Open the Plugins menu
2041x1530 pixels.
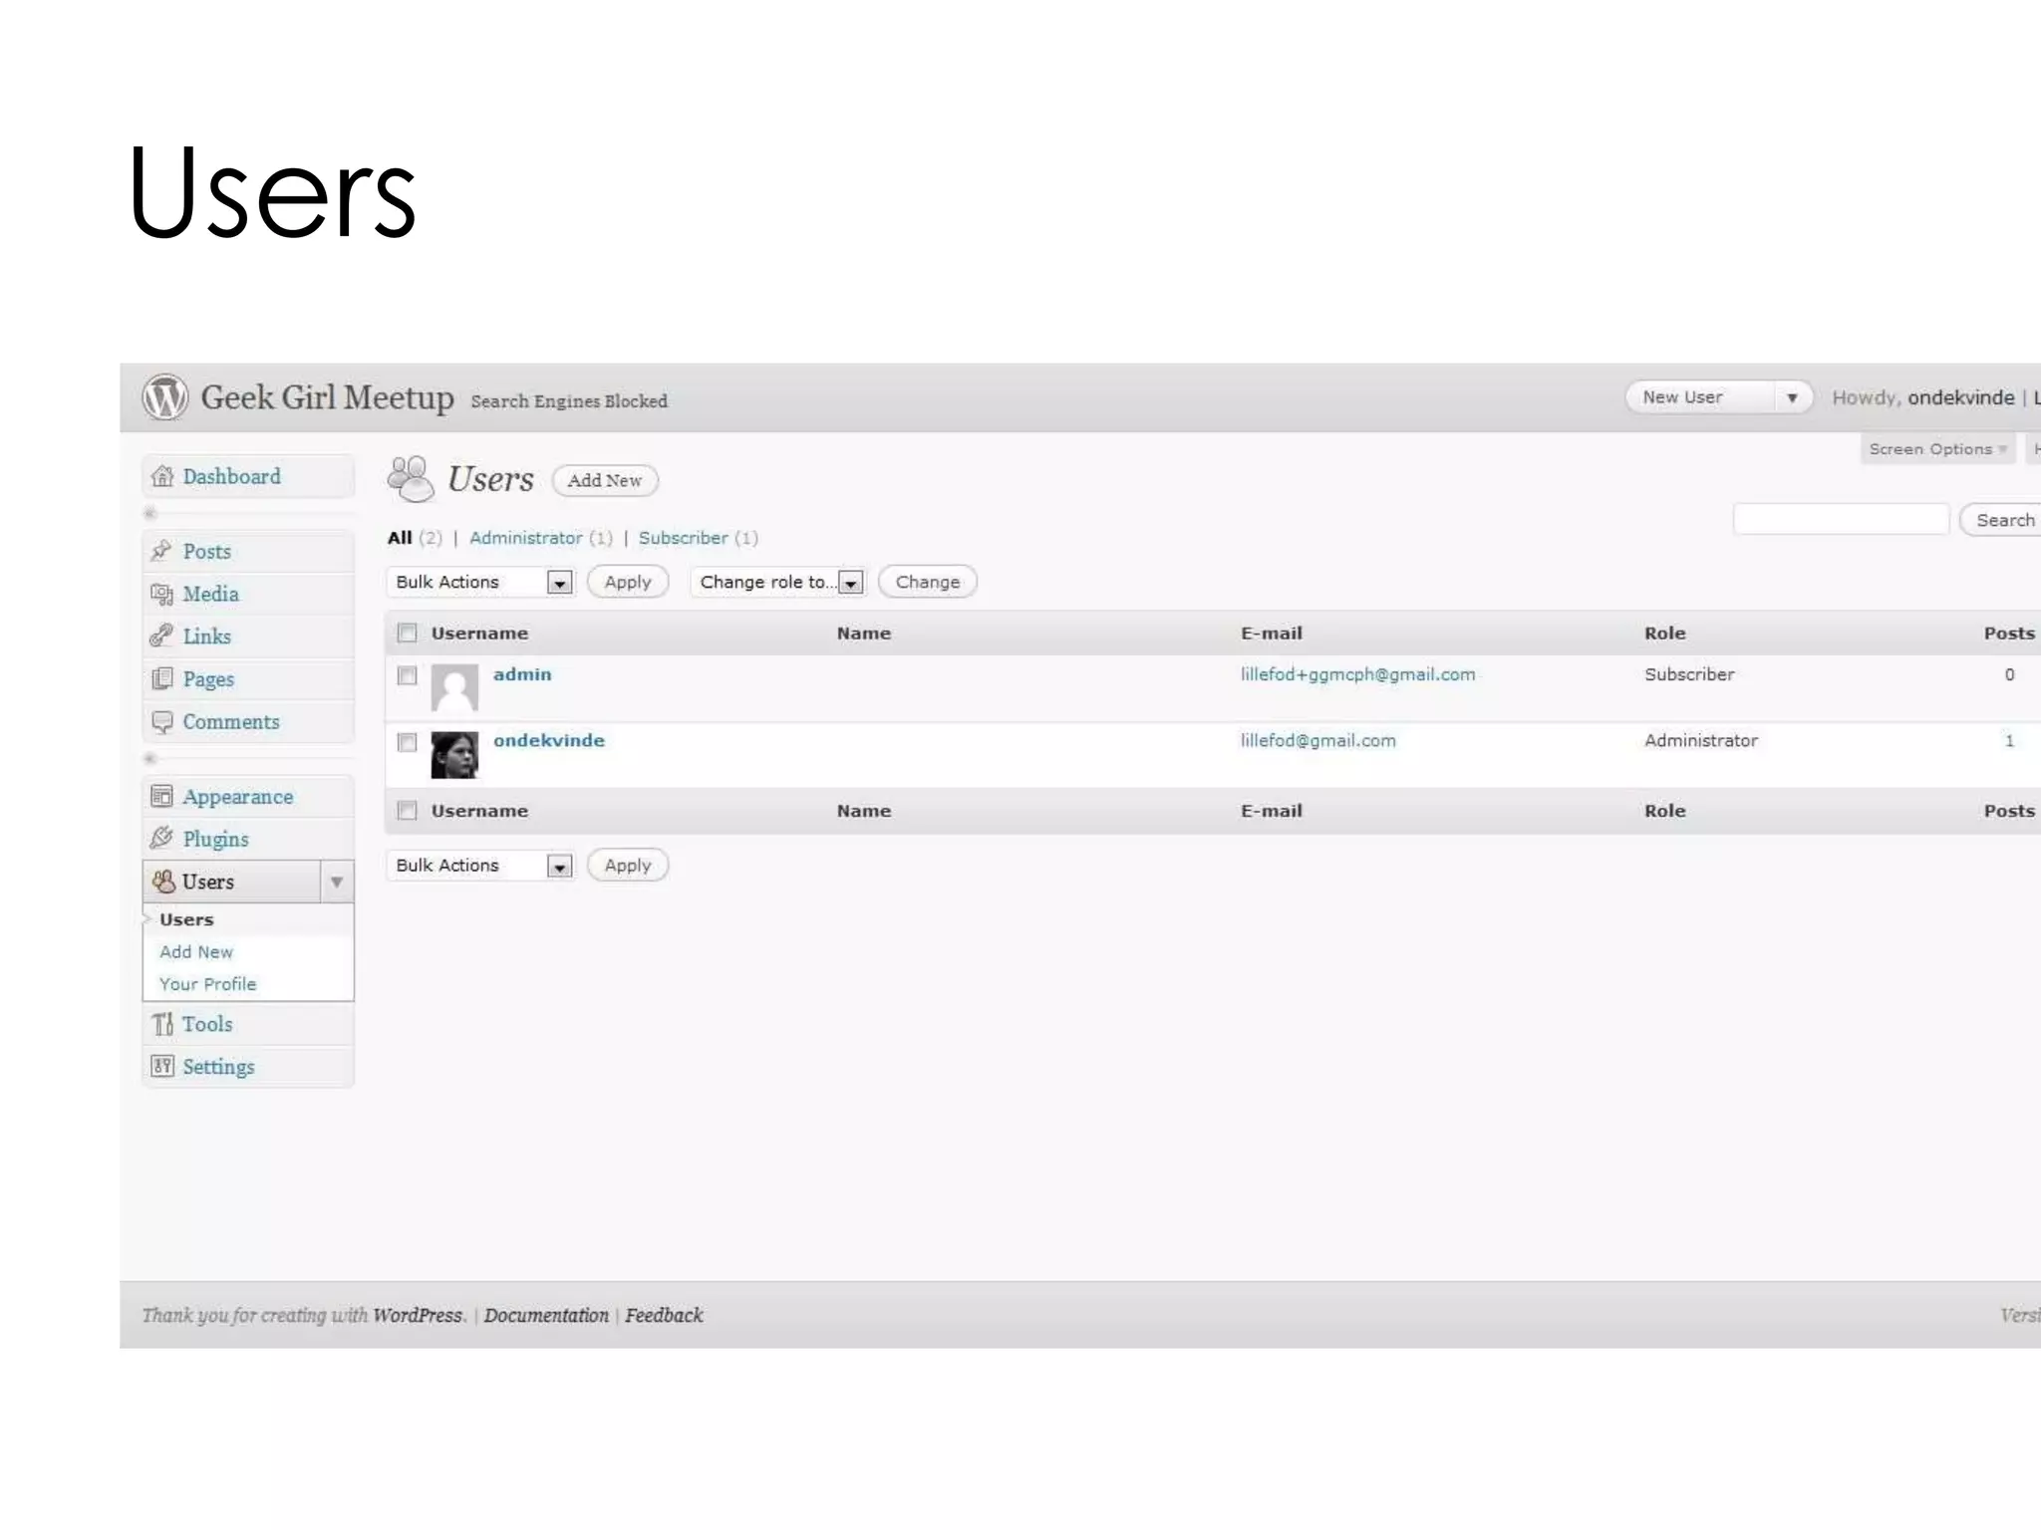215,839
